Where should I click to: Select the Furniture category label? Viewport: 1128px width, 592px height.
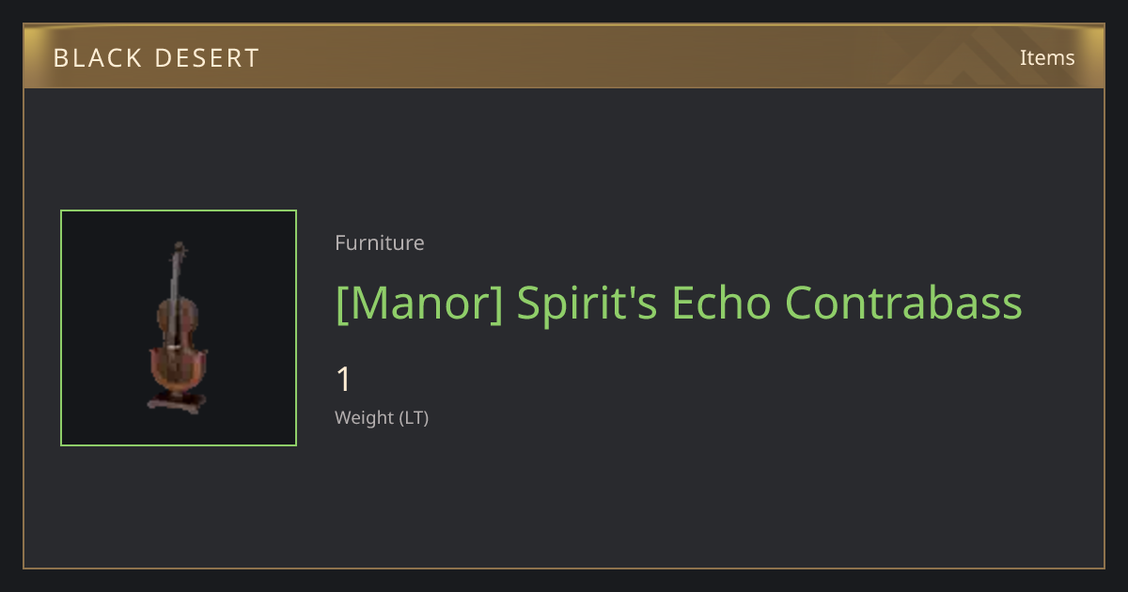pyautogui.click(x=380, y=242)
